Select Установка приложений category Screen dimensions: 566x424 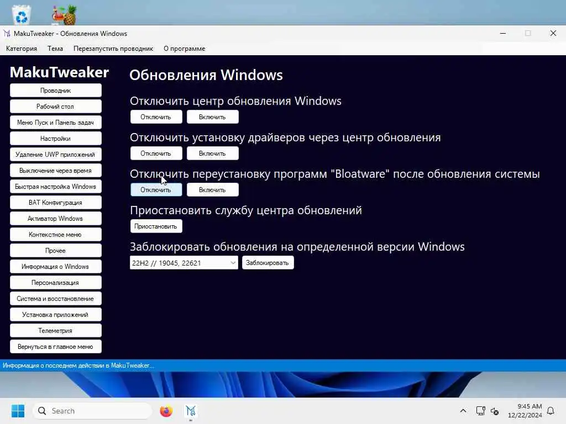56,314
